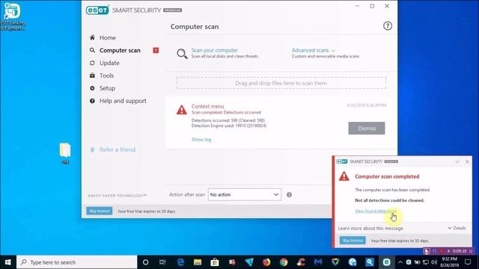The image size is (479, 269).
Task: Open the network icon in system tray
Action: pos(426,262)
